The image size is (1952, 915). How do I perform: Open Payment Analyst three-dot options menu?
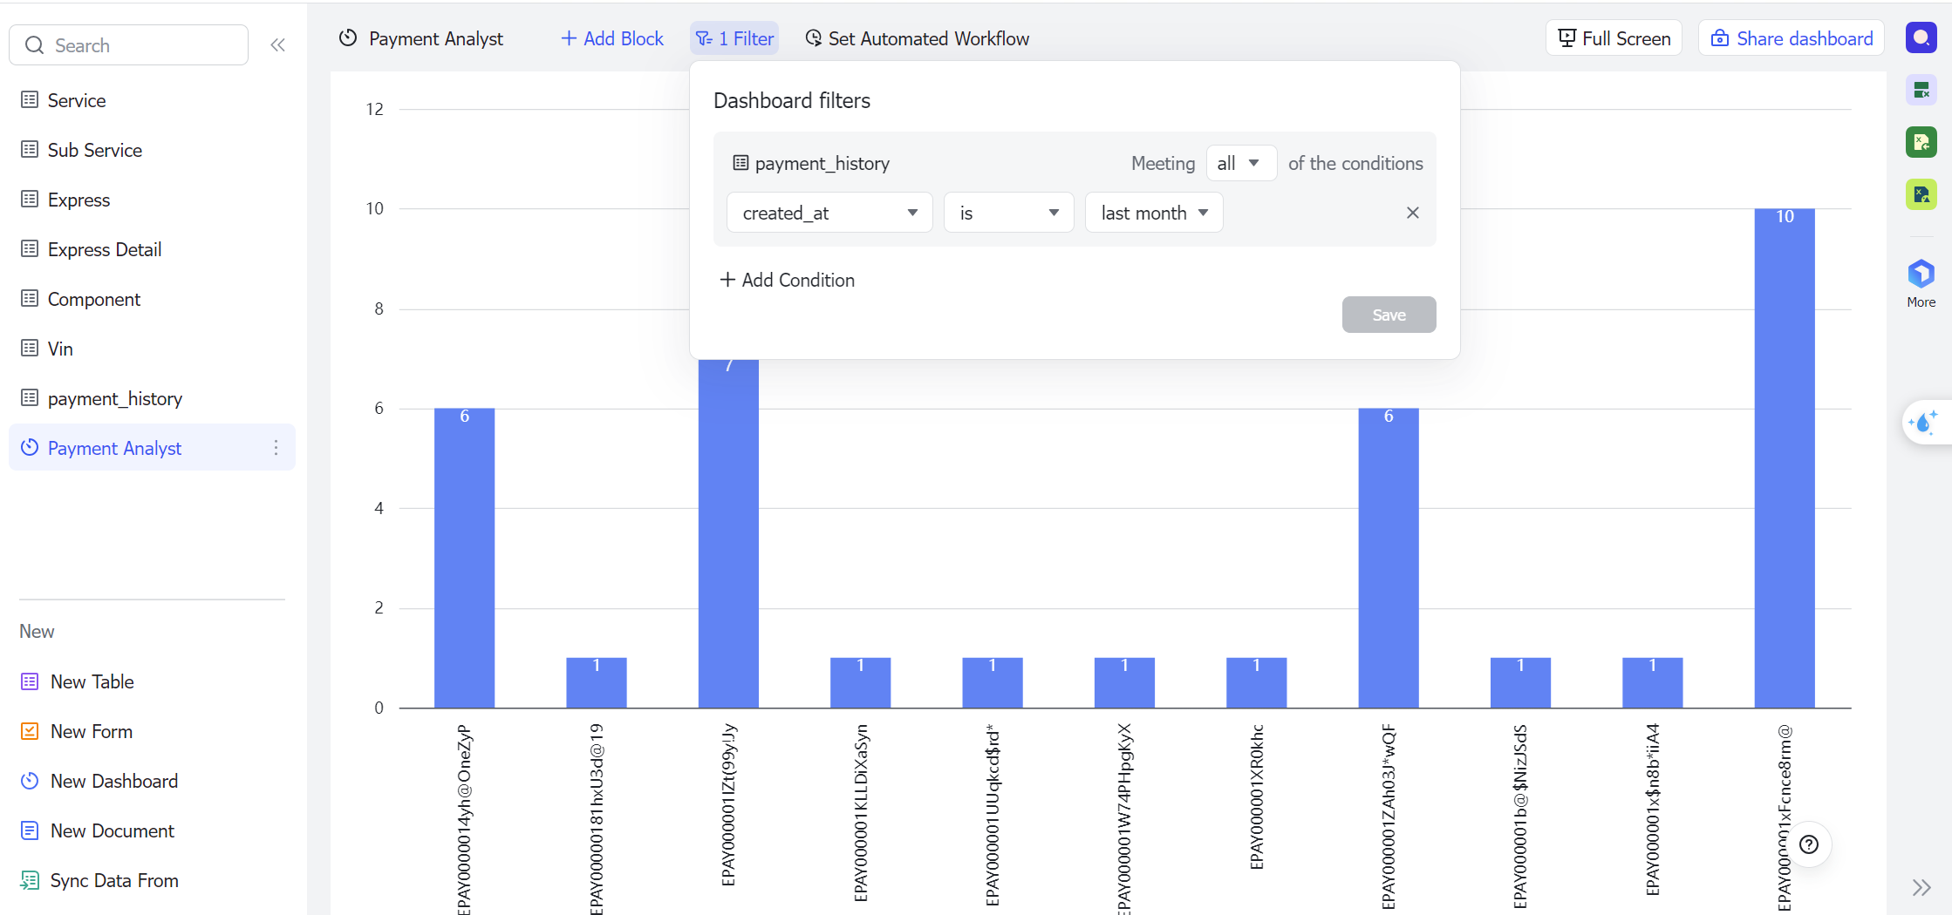coord(276,448)
